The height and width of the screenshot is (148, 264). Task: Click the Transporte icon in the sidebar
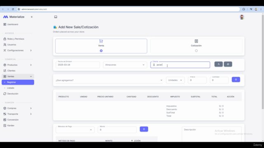pos(5,114)
